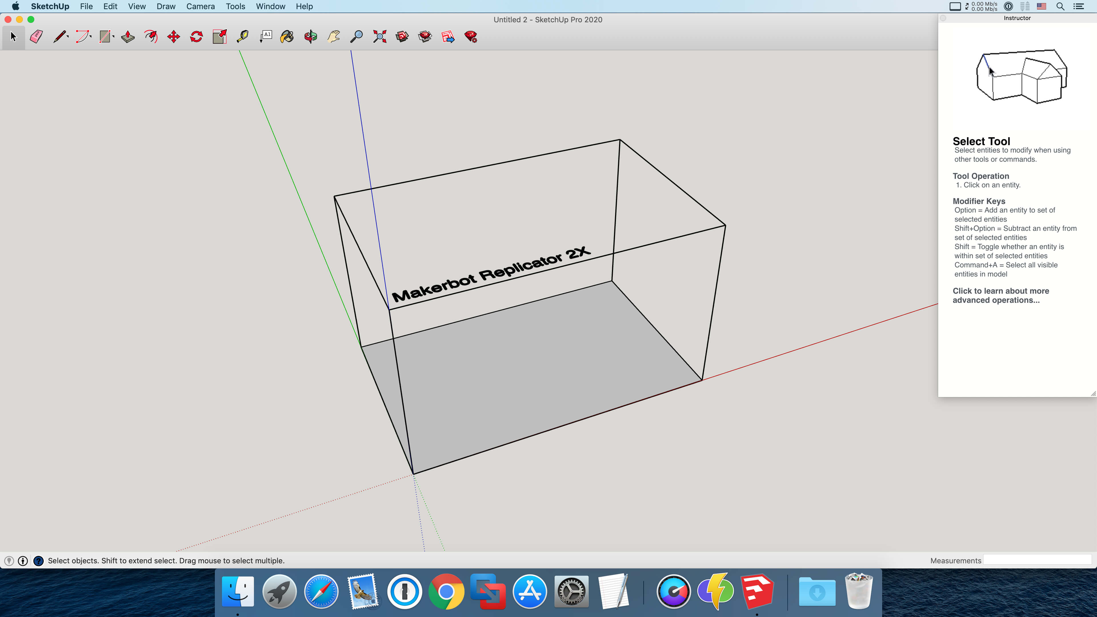The image size is (1097, 617).
Task: Select the 'Makerbot Replicator 2X' 3D text
Action: 491,274
